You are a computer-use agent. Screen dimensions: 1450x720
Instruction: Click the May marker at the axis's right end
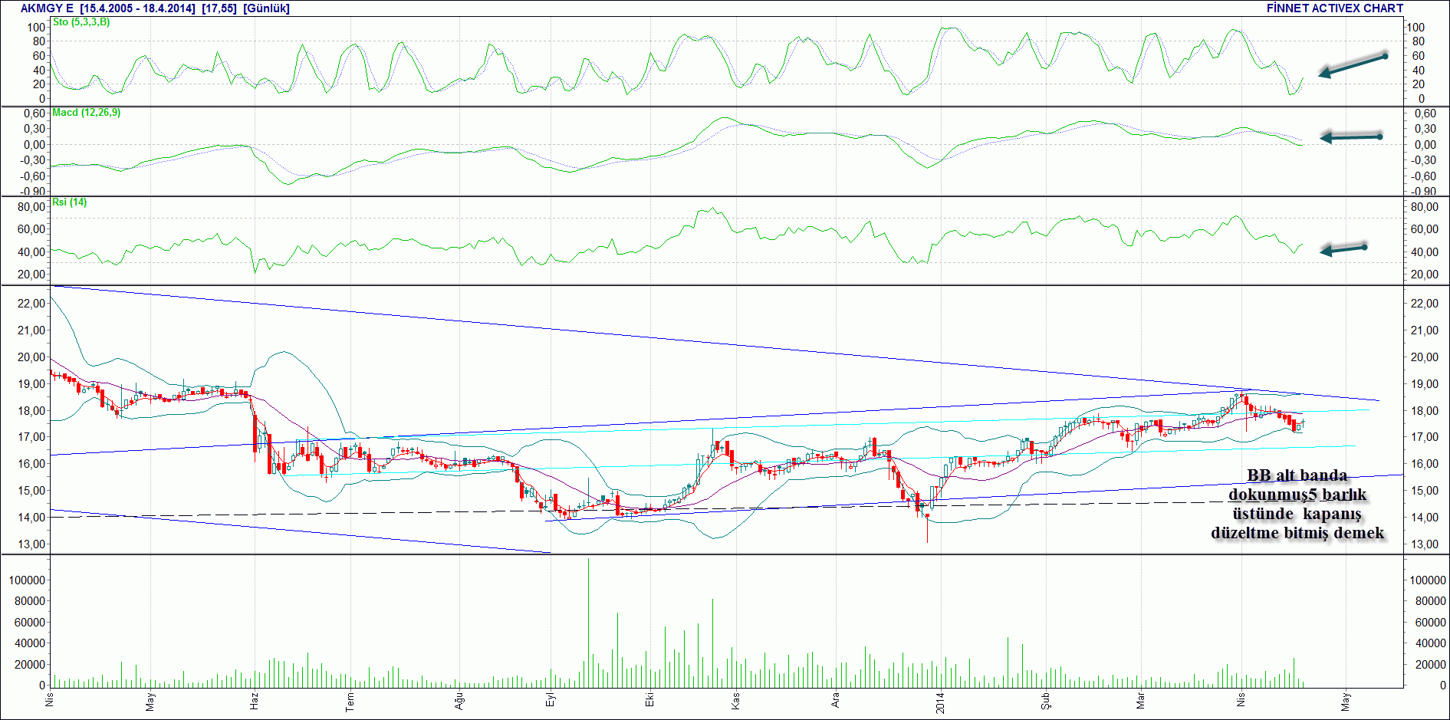coord(1346,702)
